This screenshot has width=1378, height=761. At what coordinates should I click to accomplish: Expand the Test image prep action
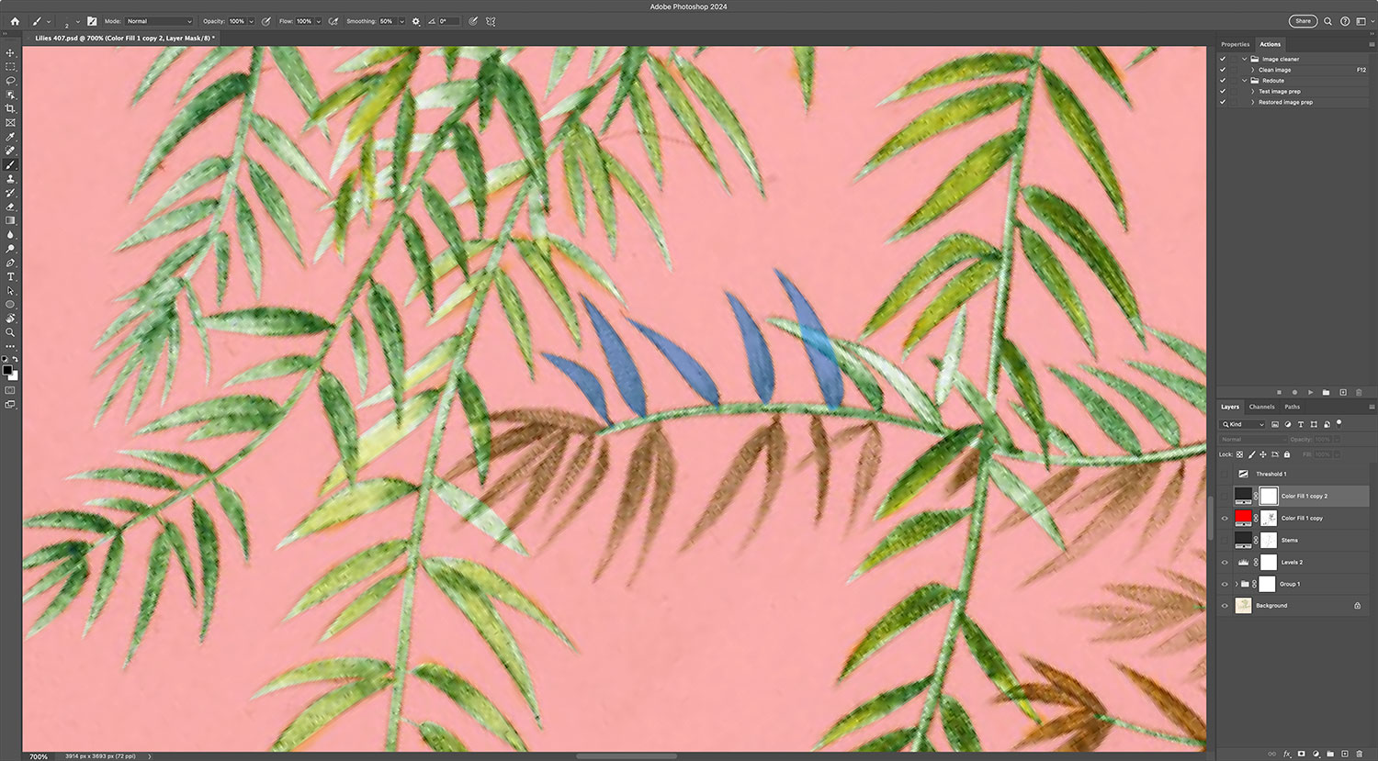1253,92
